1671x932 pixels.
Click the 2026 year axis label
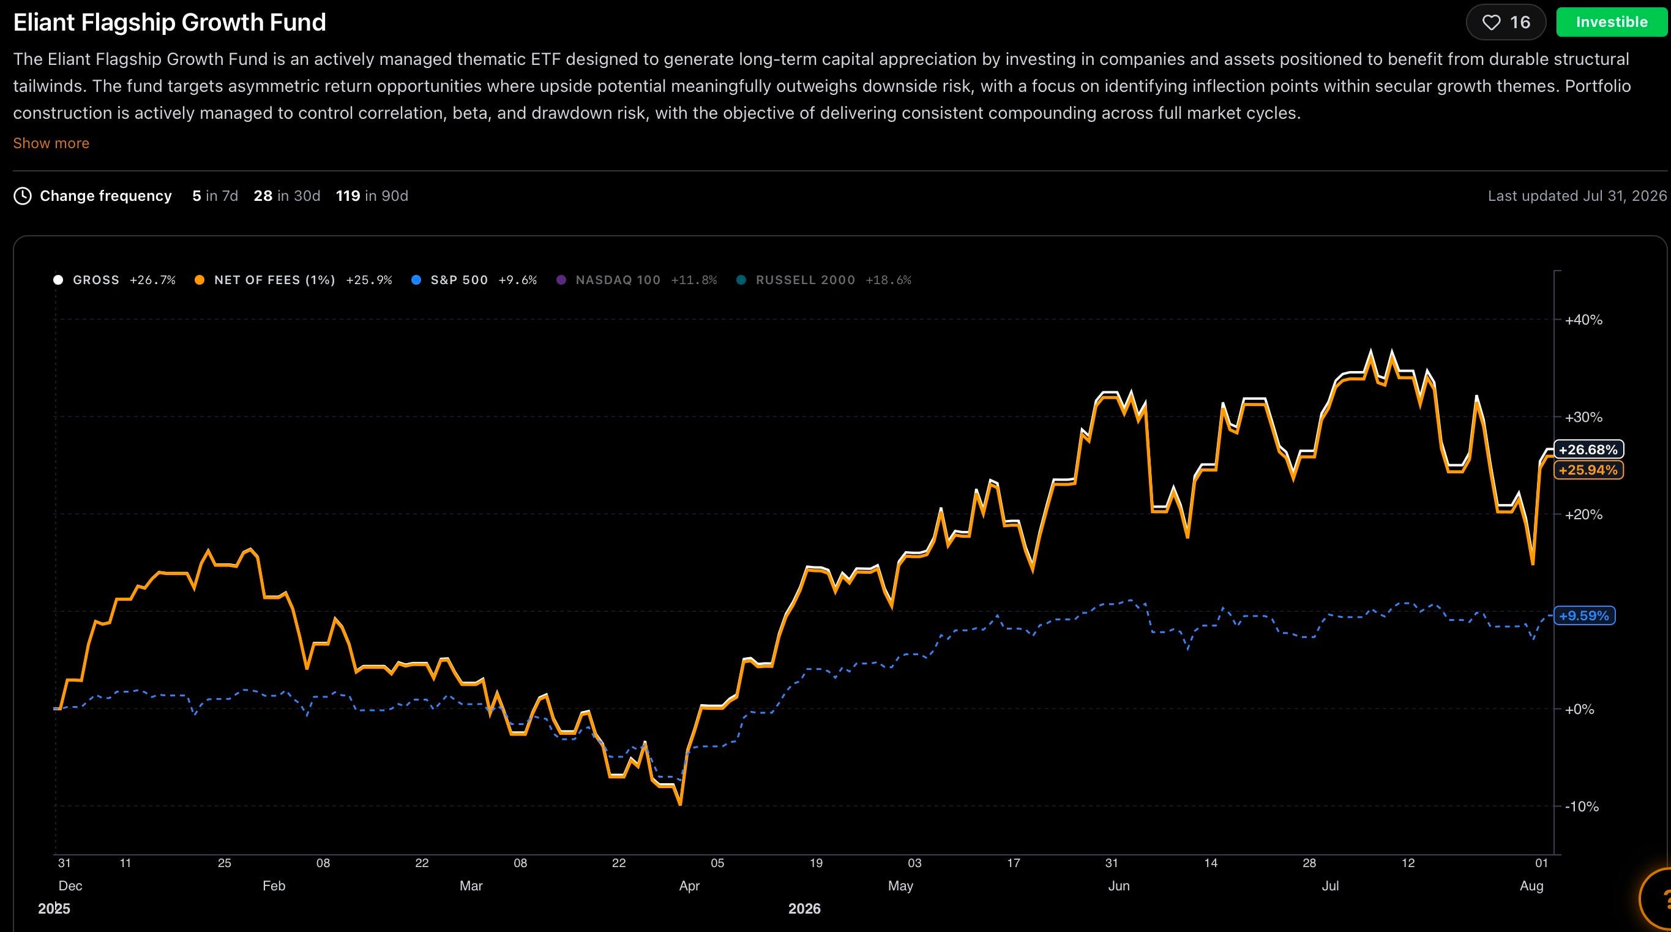coord(804,909)
